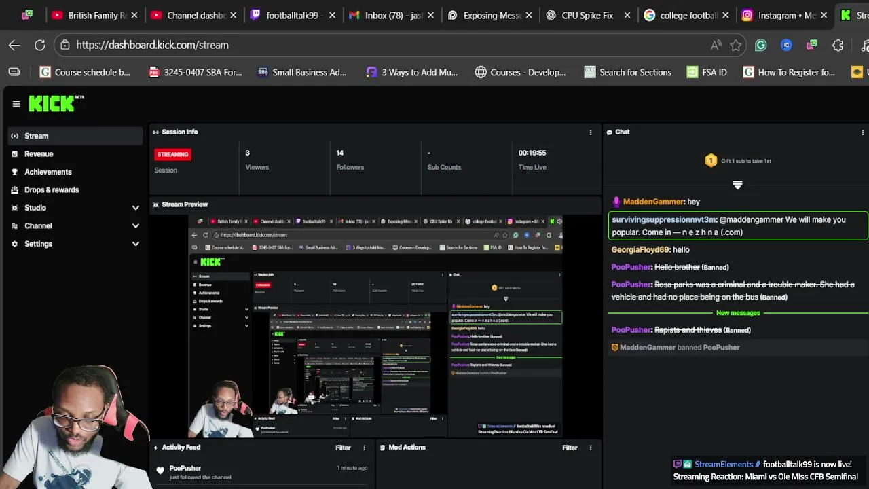869x489 pixels.
Task: Click the Achievements sidebar icon
Action: [15, 172]
